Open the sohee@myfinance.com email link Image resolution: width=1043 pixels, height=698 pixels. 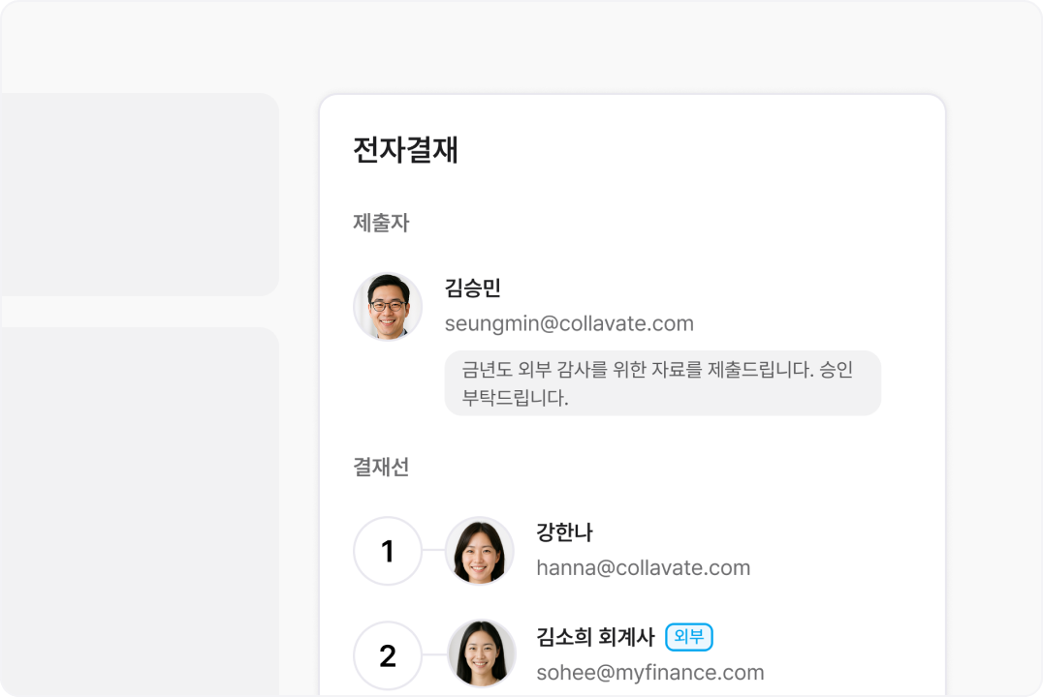[649, 673]
